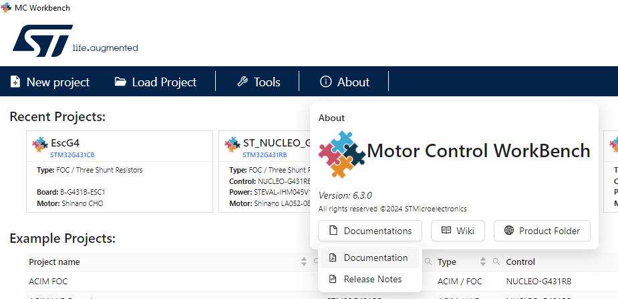Click the globe icon on Product Folder

click(x=509, y=230)
